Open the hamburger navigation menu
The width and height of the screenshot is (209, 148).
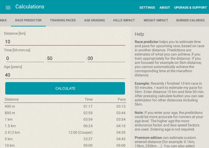tap(8, 7)
